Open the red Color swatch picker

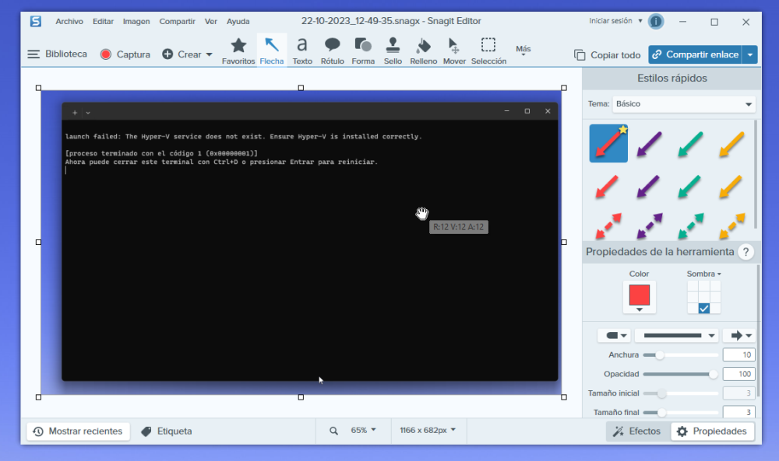tap(640, 297)
